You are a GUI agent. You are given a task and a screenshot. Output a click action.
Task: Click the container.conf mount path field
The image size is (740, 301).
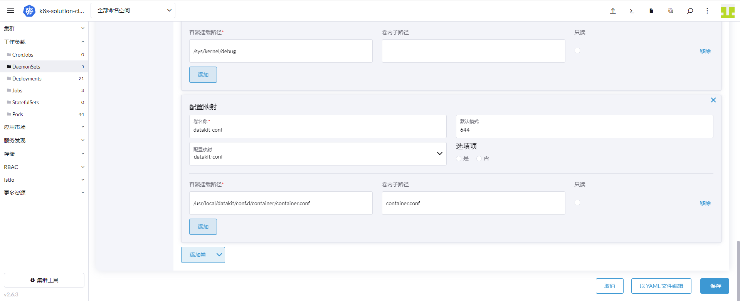click(x=281, y=203)
